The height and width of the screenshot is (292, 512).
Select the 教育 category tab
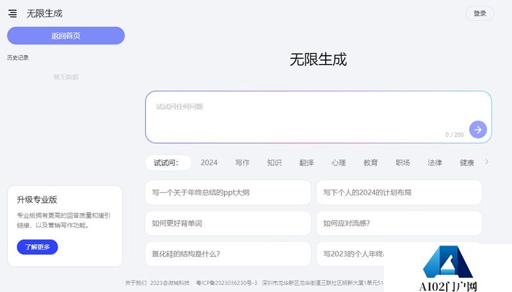[371, 163]
